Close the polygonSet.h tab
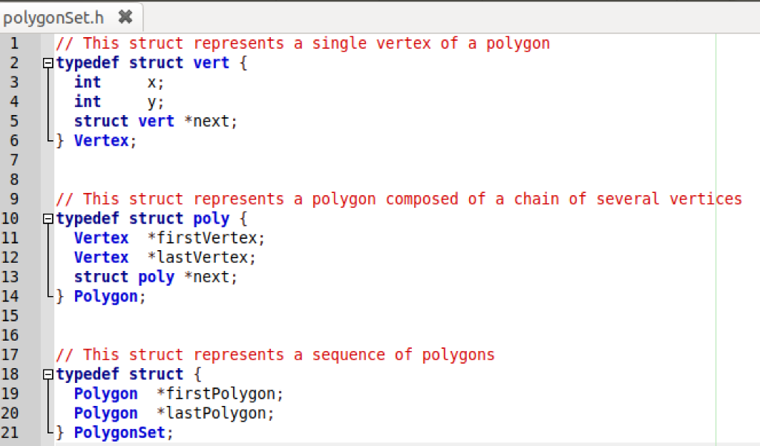Screen dimensions: 760x446 pyautogui.click(x=125, y=16)
